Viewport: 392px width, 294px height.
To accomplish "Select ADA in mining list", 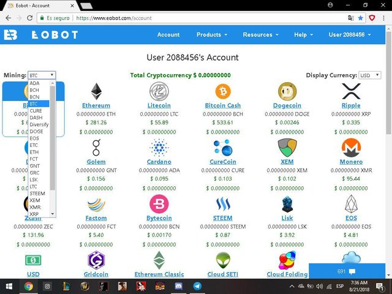I will pos(39,83).
